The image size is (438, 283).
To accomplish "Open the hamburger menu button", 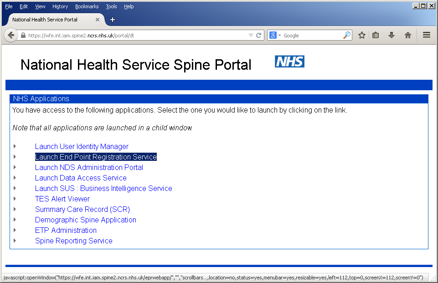I will coord(426,35).
